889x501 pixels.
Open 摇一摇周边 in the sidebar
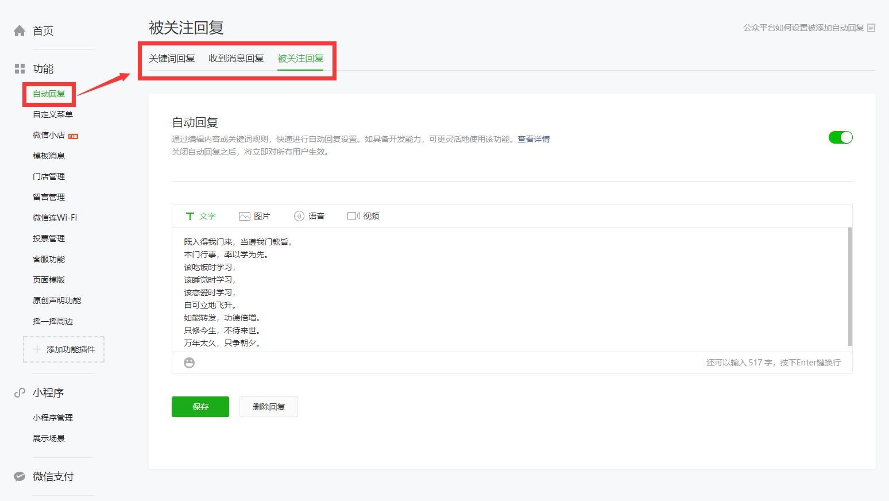(x=53, y=321)
